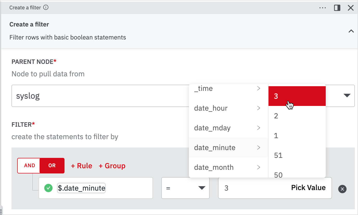Image resolution: width=358 pixels, height=215 pixels.
Task: Choose value 51 from the list
Action: [x=297, y=155]
